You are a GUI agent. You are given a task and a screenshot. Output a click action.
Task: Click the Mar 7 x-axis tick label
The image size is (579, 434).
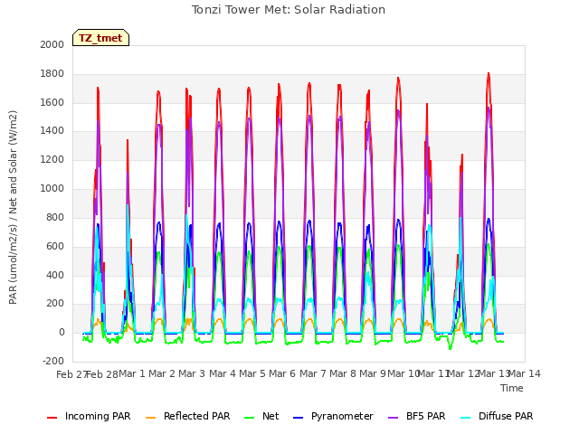coord(313,373)
